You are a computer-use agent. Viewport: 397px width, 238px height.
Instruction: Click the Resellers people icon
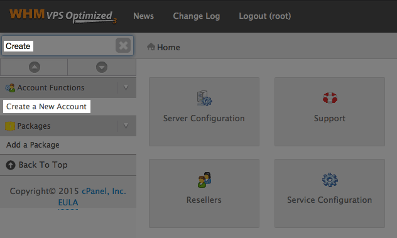pyautogui.click(x=205, y=180)
